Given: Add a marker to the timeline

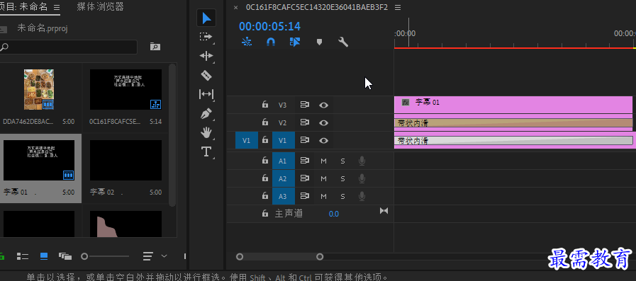Looking at the screenshot, I should click(x=319, y=42).
